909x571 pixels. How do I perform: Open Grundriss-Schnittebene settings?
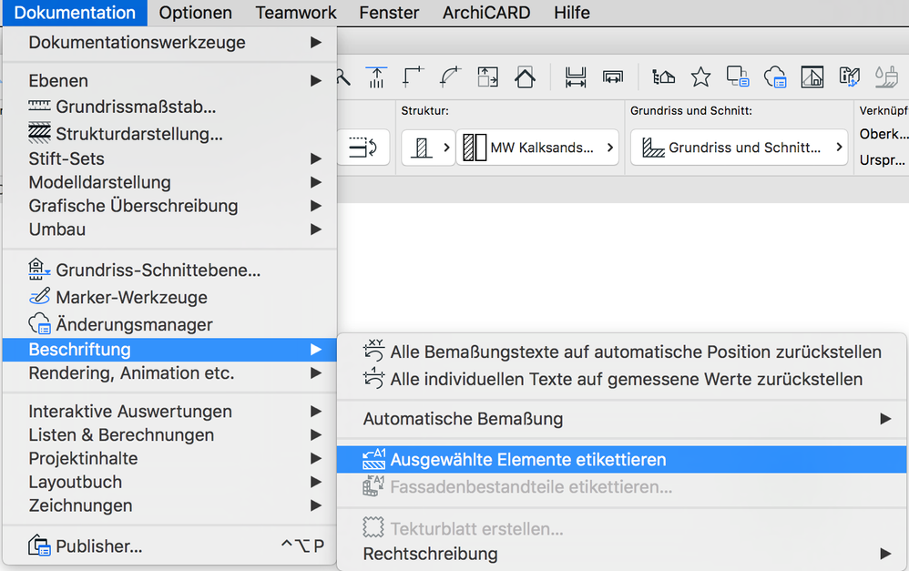point(169,270)
